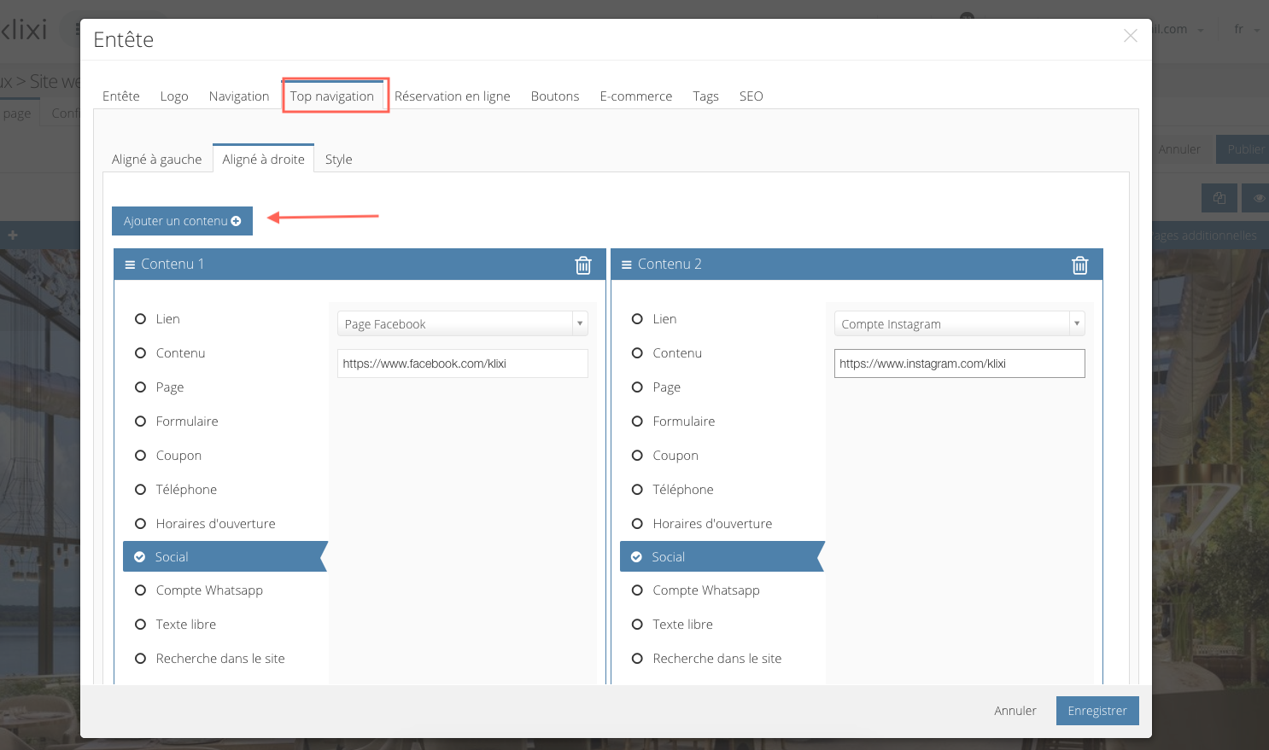Select Social option in Contenu 2
This screenshot has height=750, width=1269.
tap(722, 556)
